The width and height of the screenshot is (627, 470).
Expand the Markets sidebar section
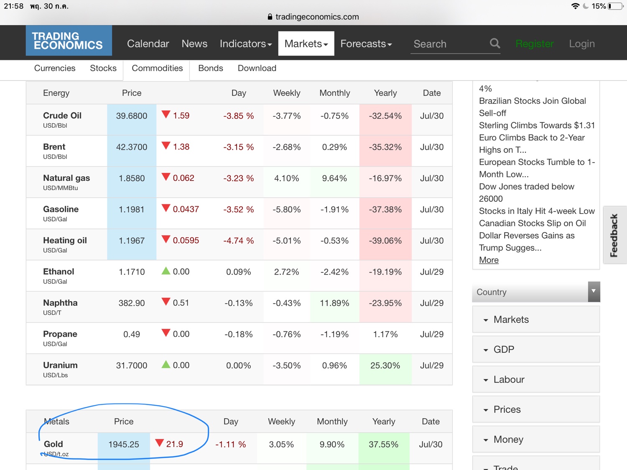point(536,320)
